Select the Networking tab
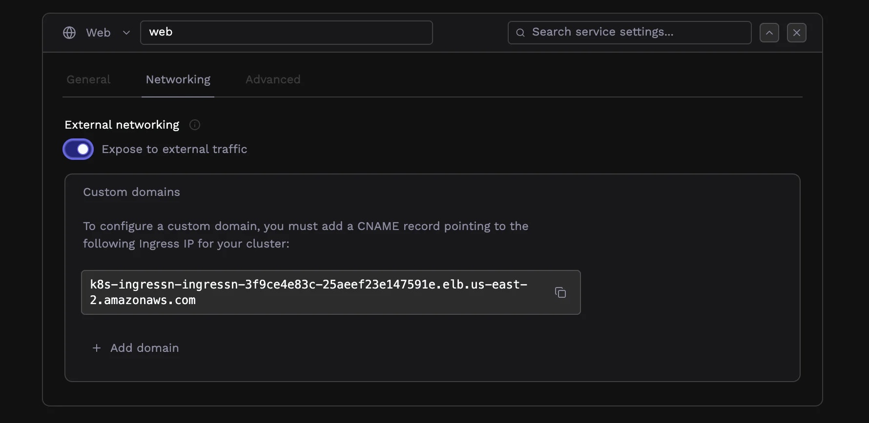The height and width of the screenshot is (423, 869). point(178,79)
